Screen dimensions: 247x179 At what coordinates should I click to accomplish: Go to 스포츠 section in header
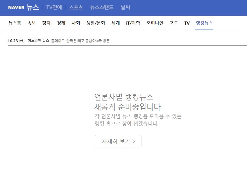tap(76, 7)
